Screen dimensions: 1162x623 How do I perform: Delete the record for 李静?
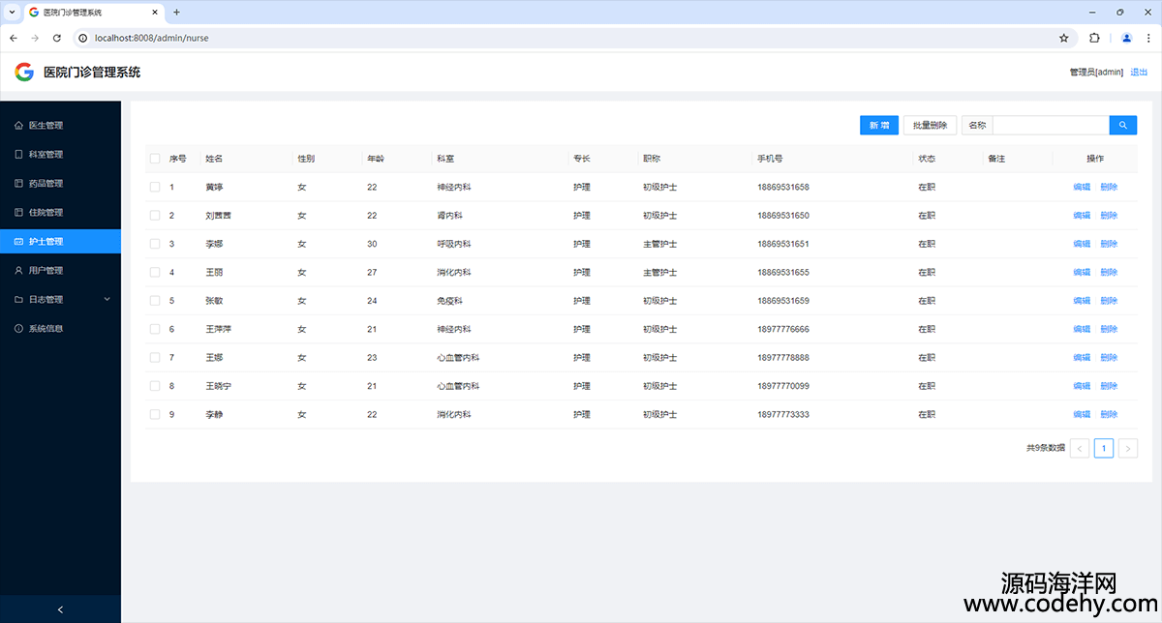(1109, 414)
